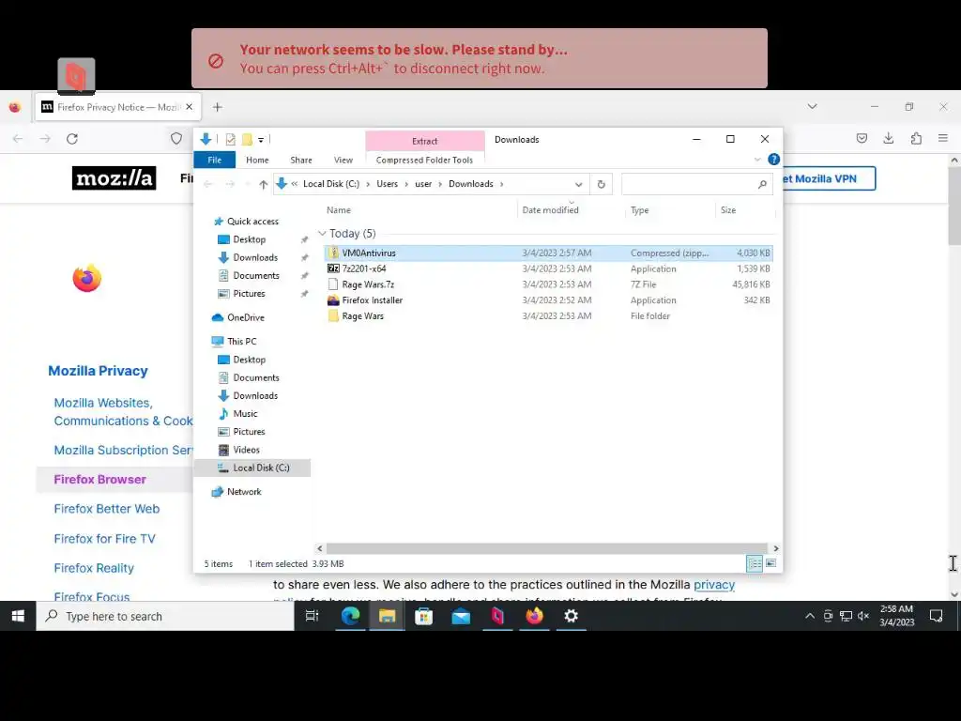Click the Properties quick access toolbar icon
Viewport: 961px width, 721px height.
(231, 140)
